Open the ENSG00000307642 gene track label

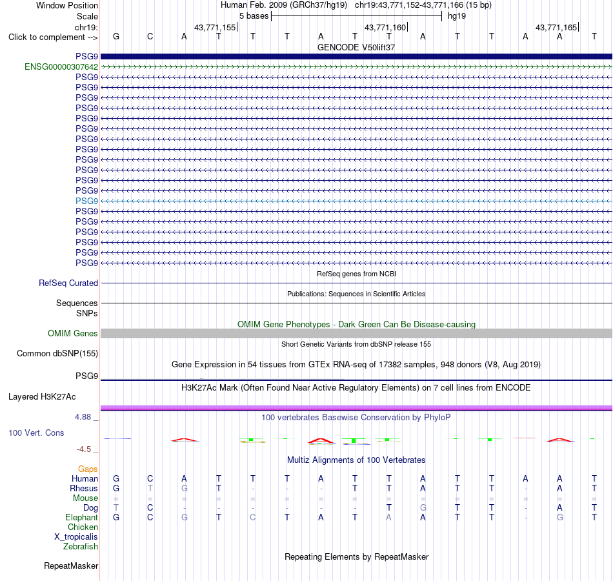point(61,67)
